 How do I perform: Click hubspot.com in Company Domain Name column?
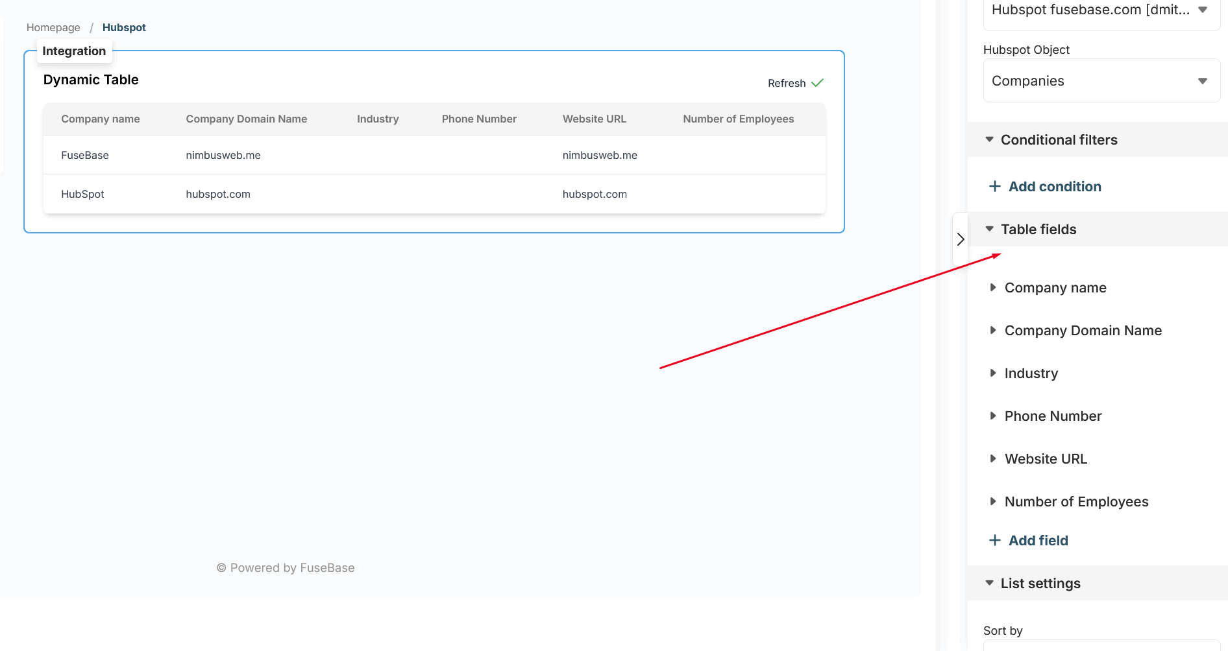click(218, 195)
